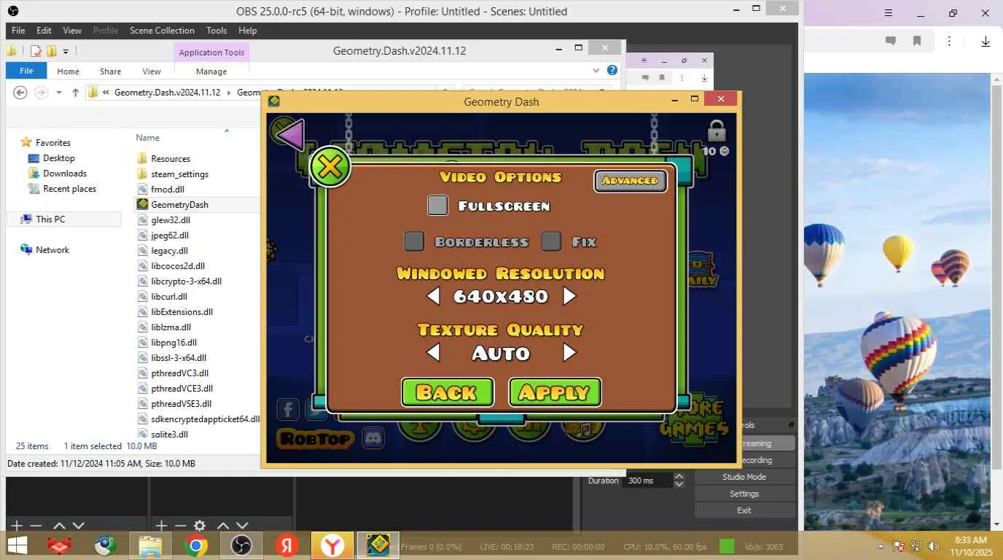Click the RobTop logo in the game
1003x560 pixels.
315,438
